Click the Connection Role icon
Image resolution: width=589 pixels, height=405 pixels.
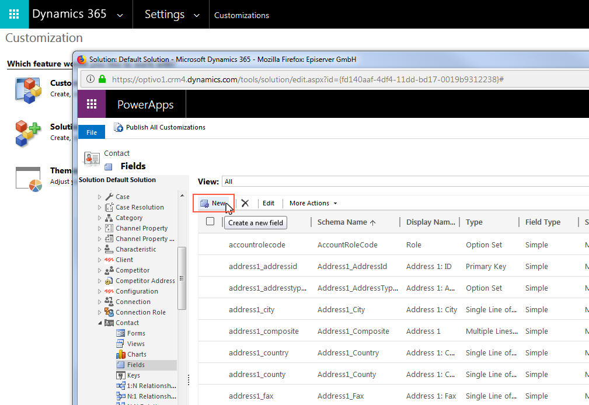[109, 312]
